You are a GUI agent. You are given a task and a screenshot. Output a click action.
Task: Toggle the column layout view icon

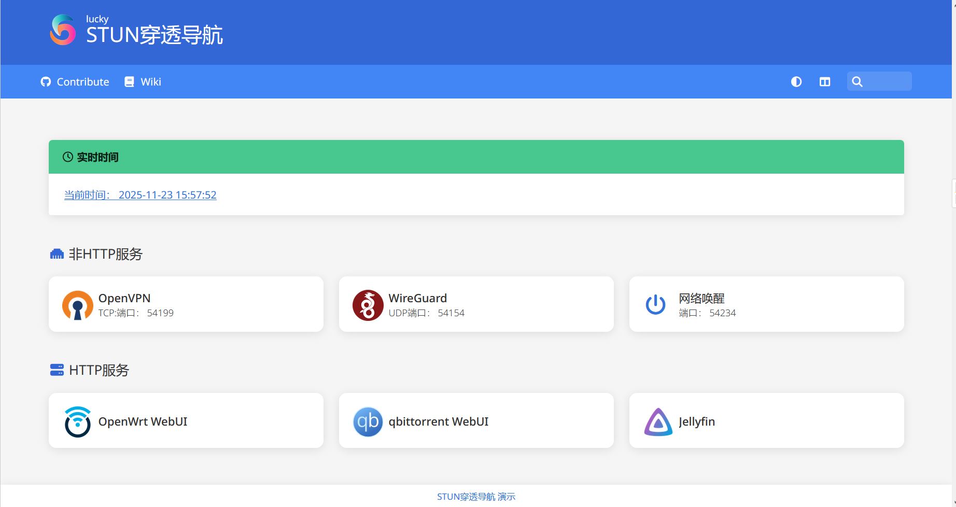(x=825, y=82)
